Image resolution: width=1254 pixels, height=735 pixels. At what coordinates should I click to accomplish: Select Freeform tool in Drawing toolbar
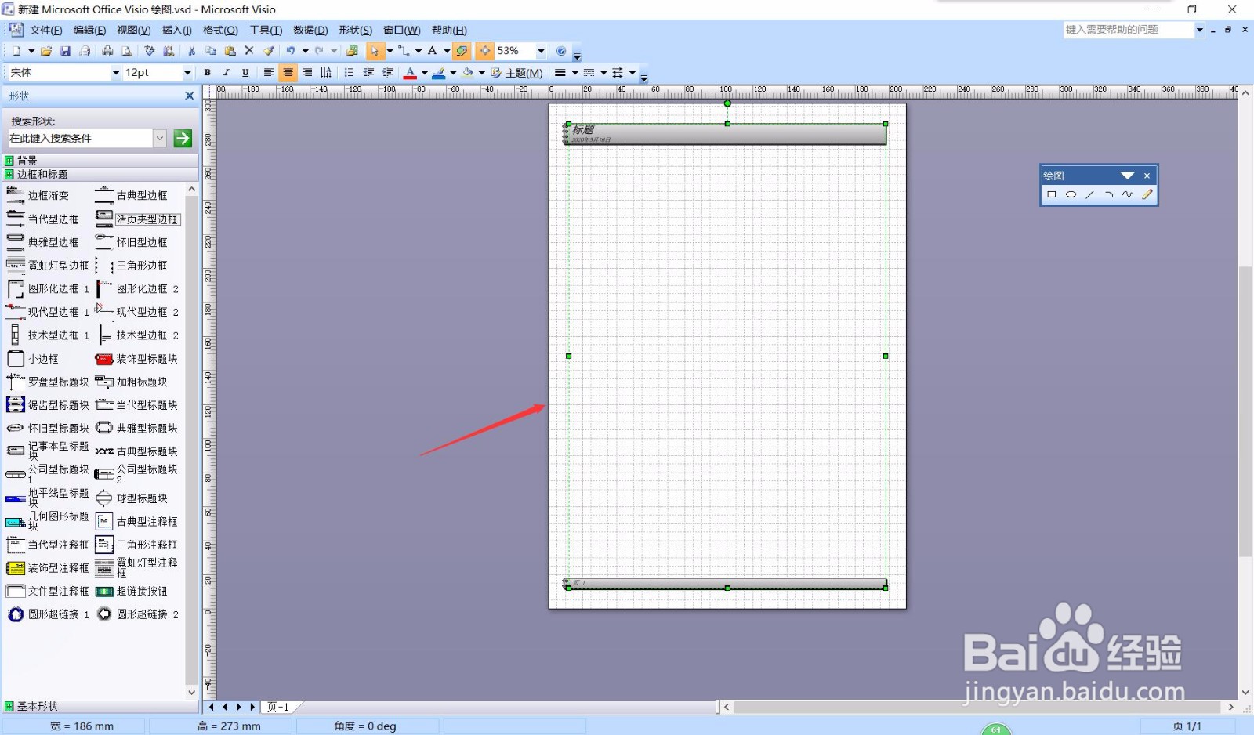click(1128, 194)
